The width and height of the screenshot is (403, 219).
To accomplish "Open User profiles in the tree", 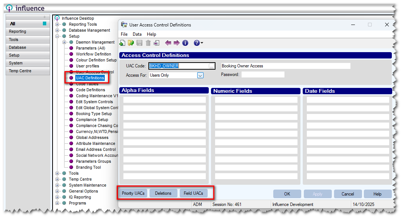I will pos(87,66).
